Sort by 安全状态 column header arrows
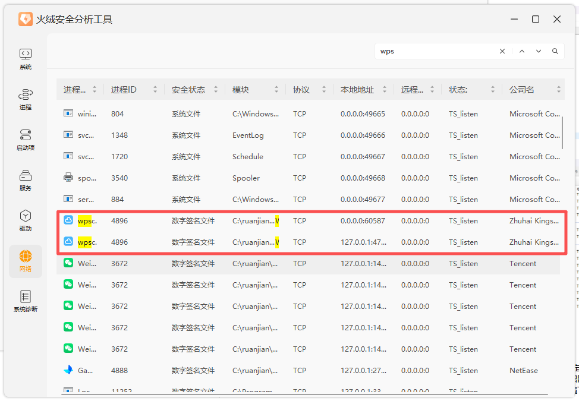This screenshot has width=579, height=401. click(x=216, y=89)
